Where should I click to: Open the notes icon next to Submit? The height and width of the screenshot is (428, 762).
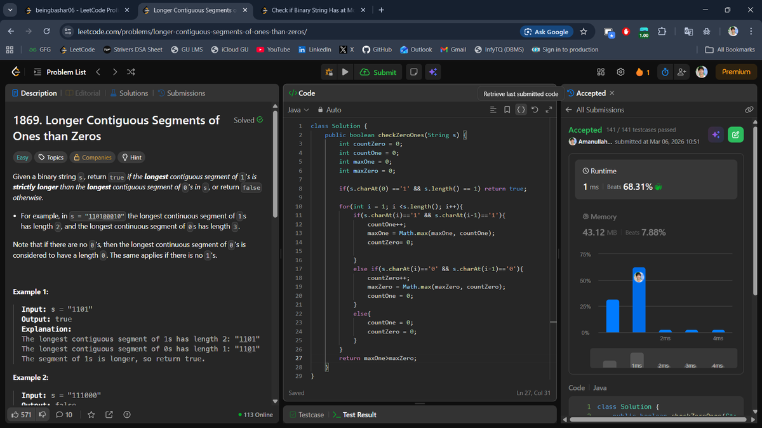pos(413,72)
